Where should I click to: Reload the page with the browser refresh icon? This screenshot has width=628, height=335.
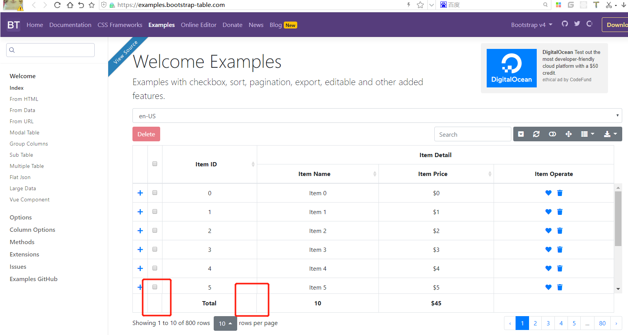coord(57,5)
